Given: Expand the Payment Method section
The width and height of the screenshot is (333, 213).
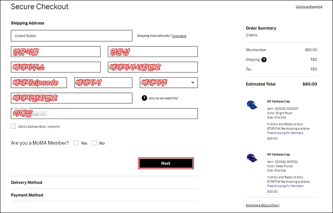Looking at the screenshot, I should (x=104, y=195).
